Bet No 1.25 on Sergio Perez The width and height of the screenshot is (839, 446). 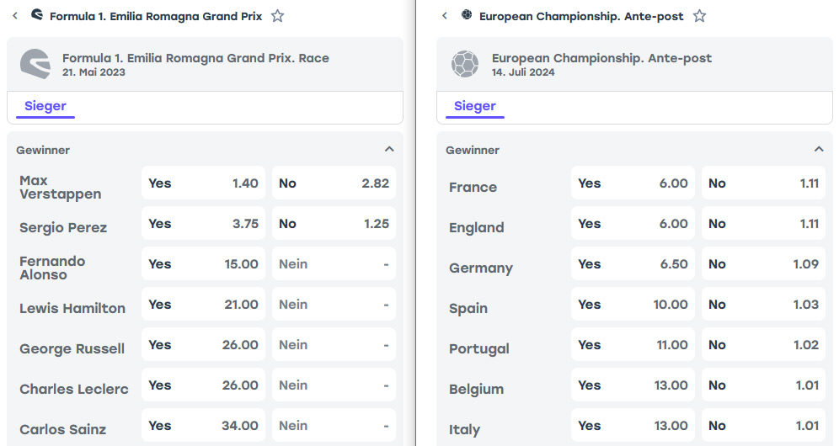click(x=334, y=224)
